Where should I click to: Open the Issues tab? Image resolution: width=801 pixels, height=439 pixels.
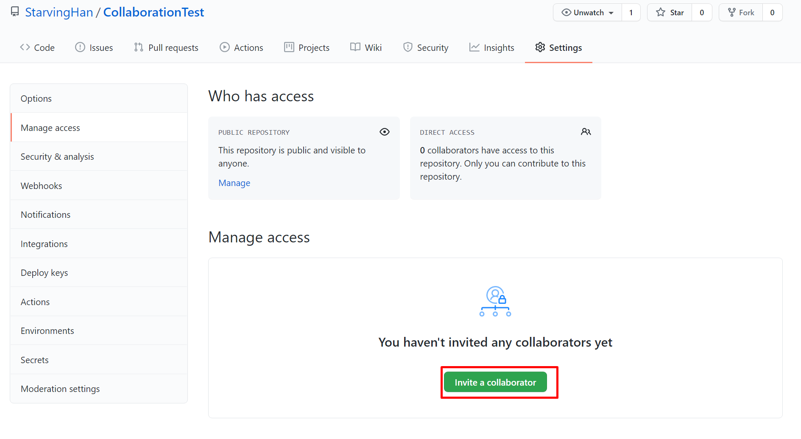94,47
